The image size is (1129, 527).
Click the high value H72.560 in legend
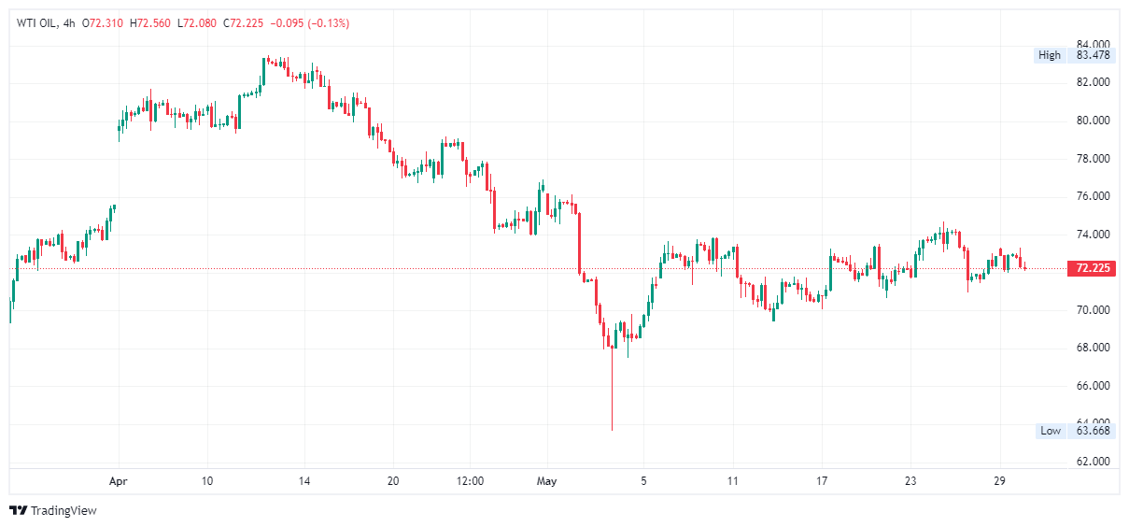tap(149, 22)
